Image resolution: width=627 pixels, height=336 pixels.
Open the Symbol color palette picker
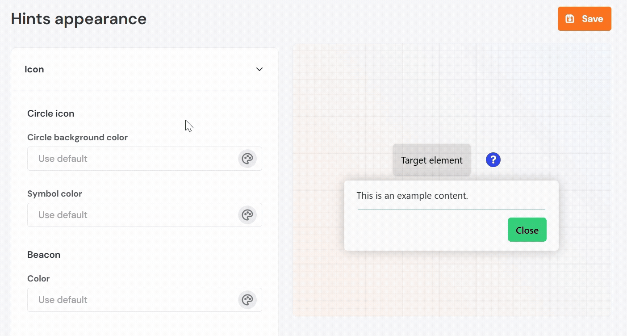coord(247,215)
